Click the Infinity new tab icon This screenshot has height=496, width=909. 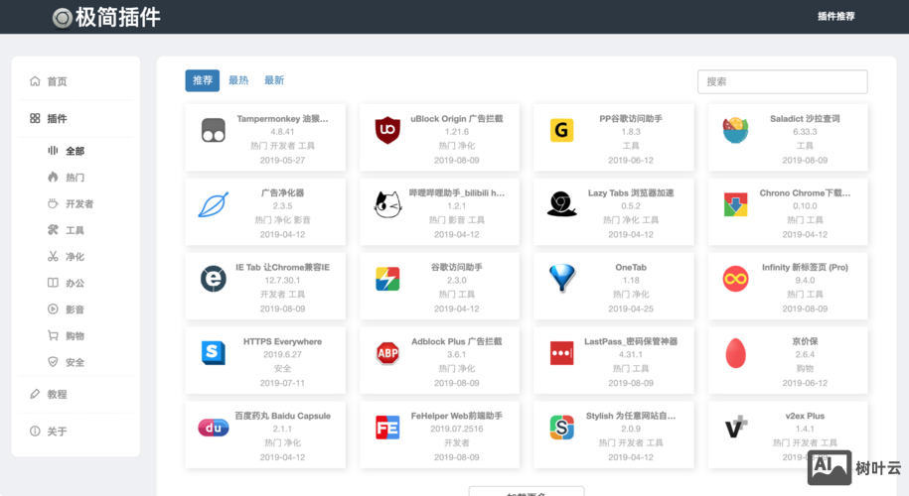coord(735,279)
